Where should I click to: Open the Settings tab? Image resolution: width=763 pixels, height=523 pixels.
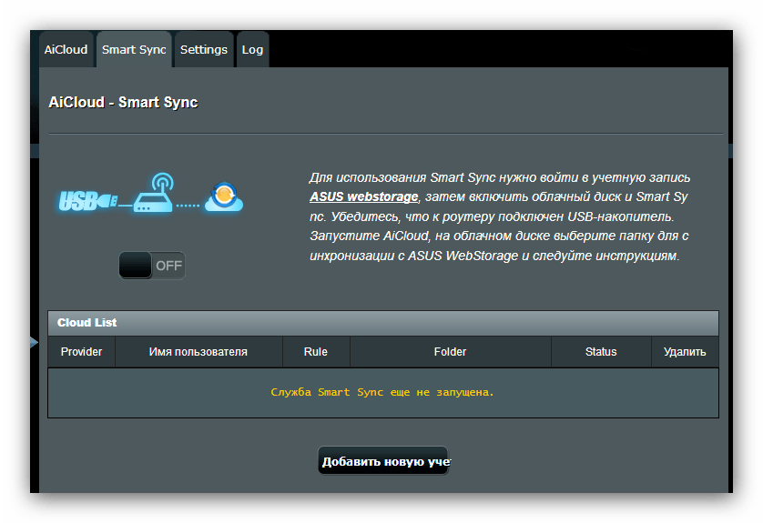pyautogui.click(x=203, y=50)
